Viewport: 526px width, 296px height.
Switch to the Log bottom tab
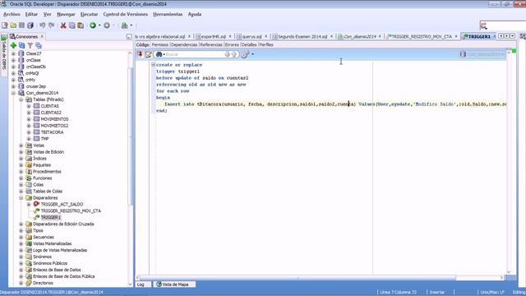(x=141, y=284)
